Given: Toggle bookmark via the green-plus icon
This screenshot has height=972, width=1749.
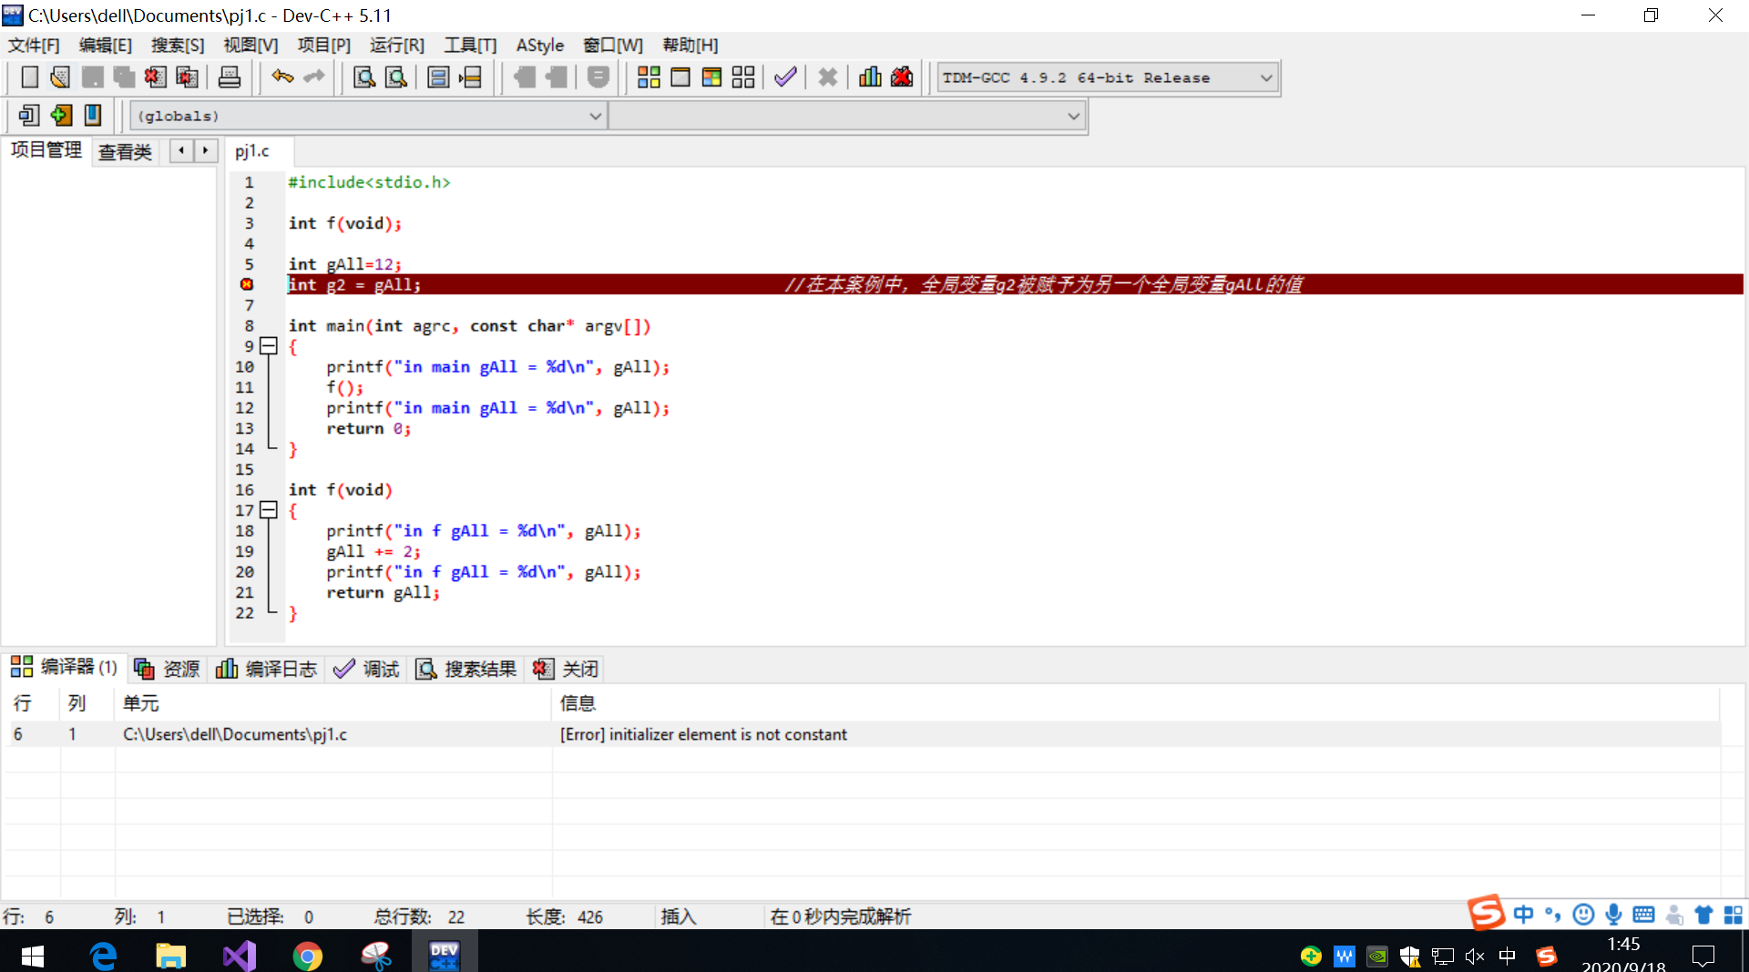Looking at the screenshot, I should pos(61,116).
